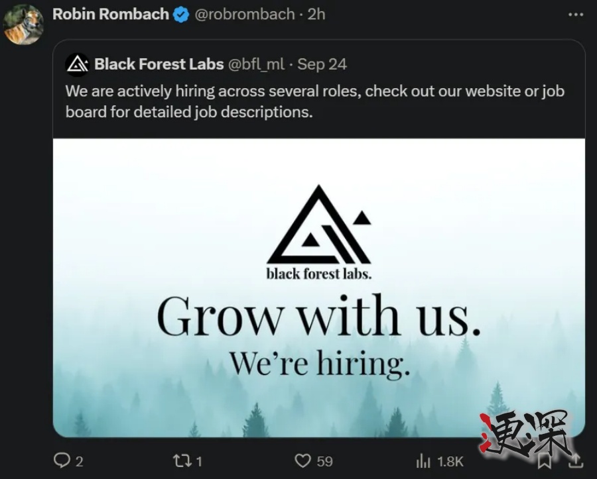Click the reply count number 2
The image size is (597, 479).
(80, 461)
